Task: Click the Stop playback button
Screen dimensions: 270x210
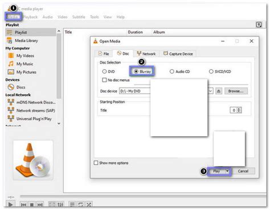Action: coord(32,204)
